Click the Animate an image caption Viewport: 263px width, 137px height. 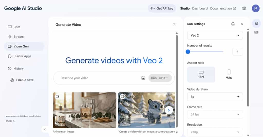64,132
